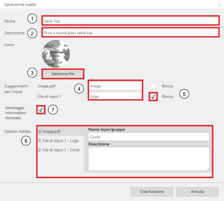This screenshot has height=201, width=224.
Task: Click the empty Descrizione text area
Action: (149, 159)
